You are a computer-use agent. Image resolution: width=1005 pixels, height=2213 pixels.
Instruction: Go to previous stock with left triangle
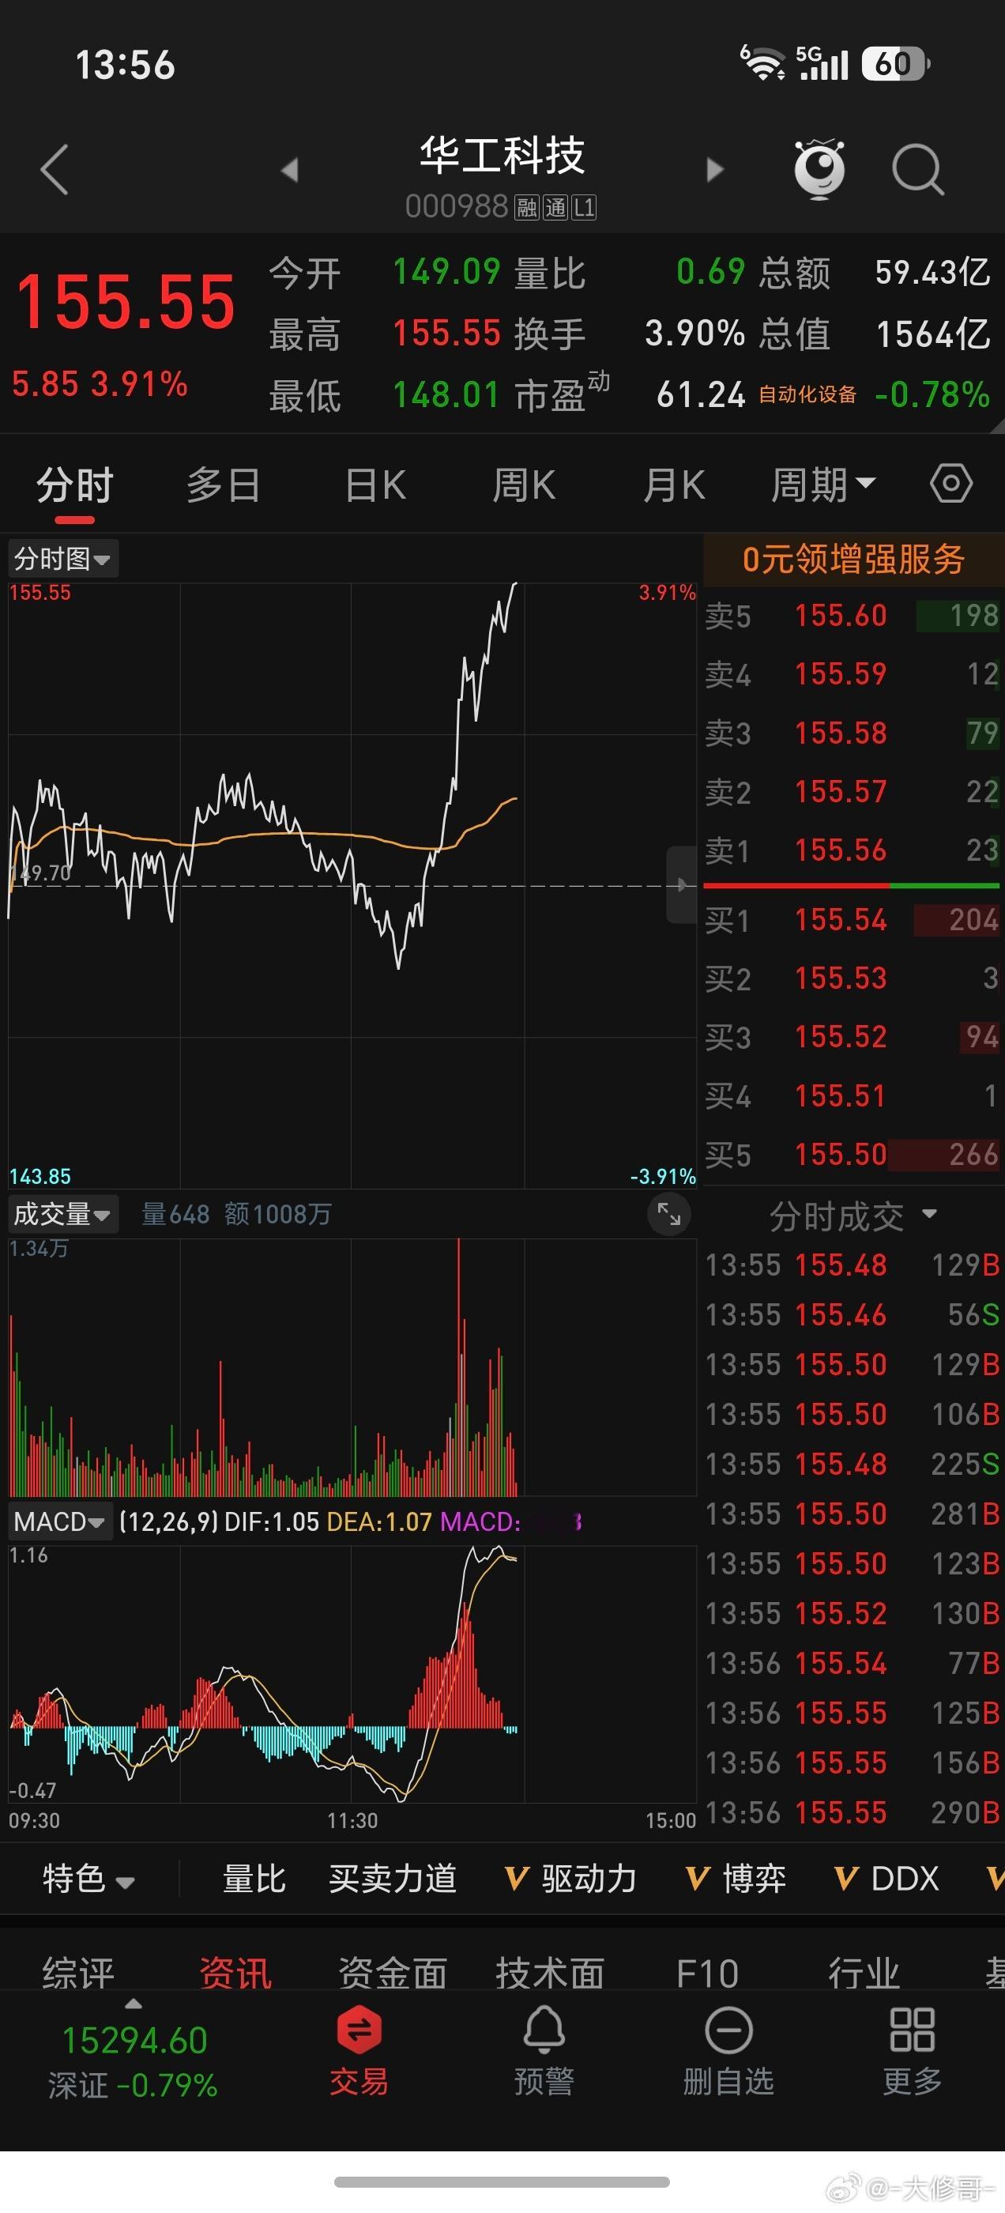tap(289, 169)
